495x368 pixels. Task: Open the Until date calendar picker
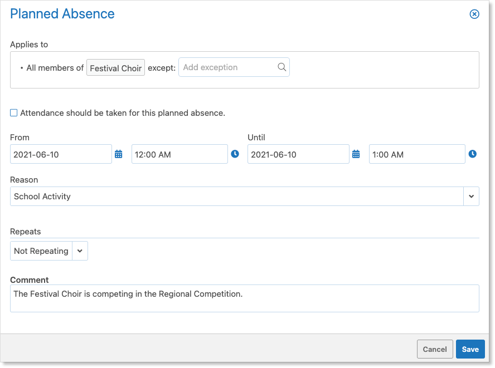click(356, 154)
